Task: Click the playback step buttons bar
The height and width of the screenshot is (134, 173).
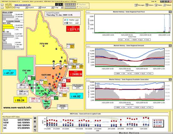Action: [70, 4]
